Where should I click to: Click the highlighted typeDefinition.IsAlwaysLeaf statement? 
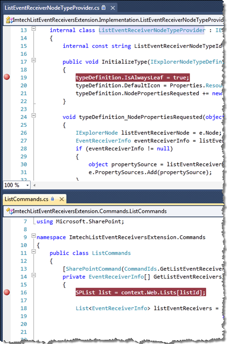point(132,78)
